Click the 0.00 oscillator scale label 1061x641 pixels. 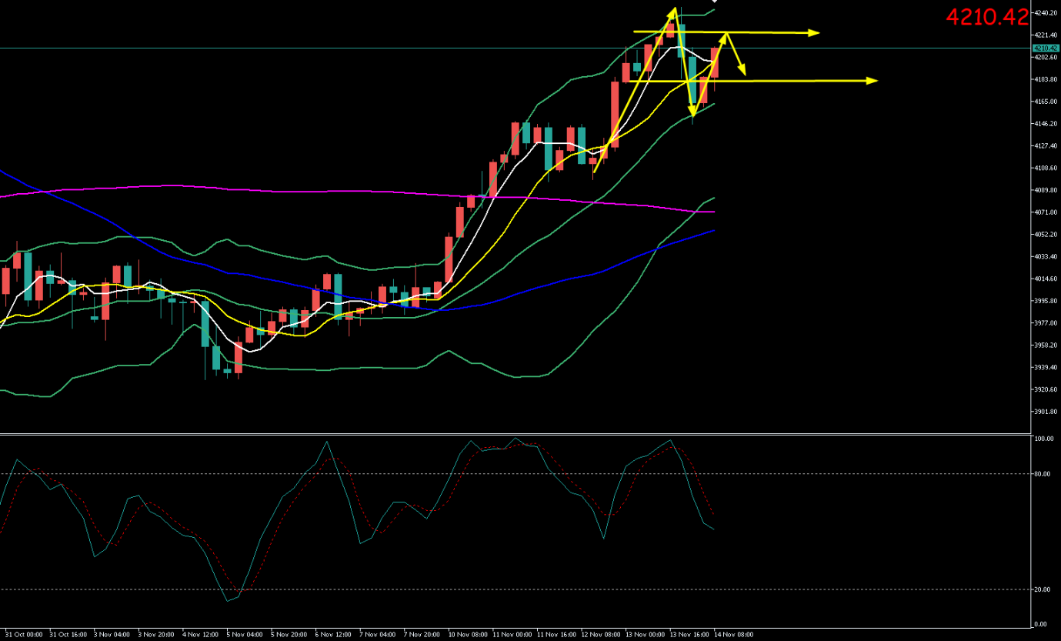pyautogui.click(x=1041, y=624)
